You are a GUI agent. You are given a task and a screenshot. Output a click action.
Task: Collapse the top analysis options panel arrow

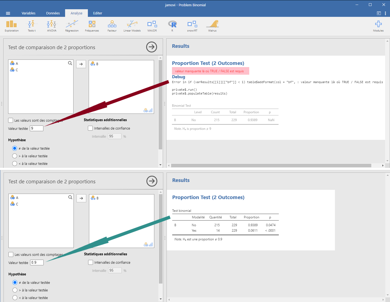pyautogui.click(x=152, y=47)
